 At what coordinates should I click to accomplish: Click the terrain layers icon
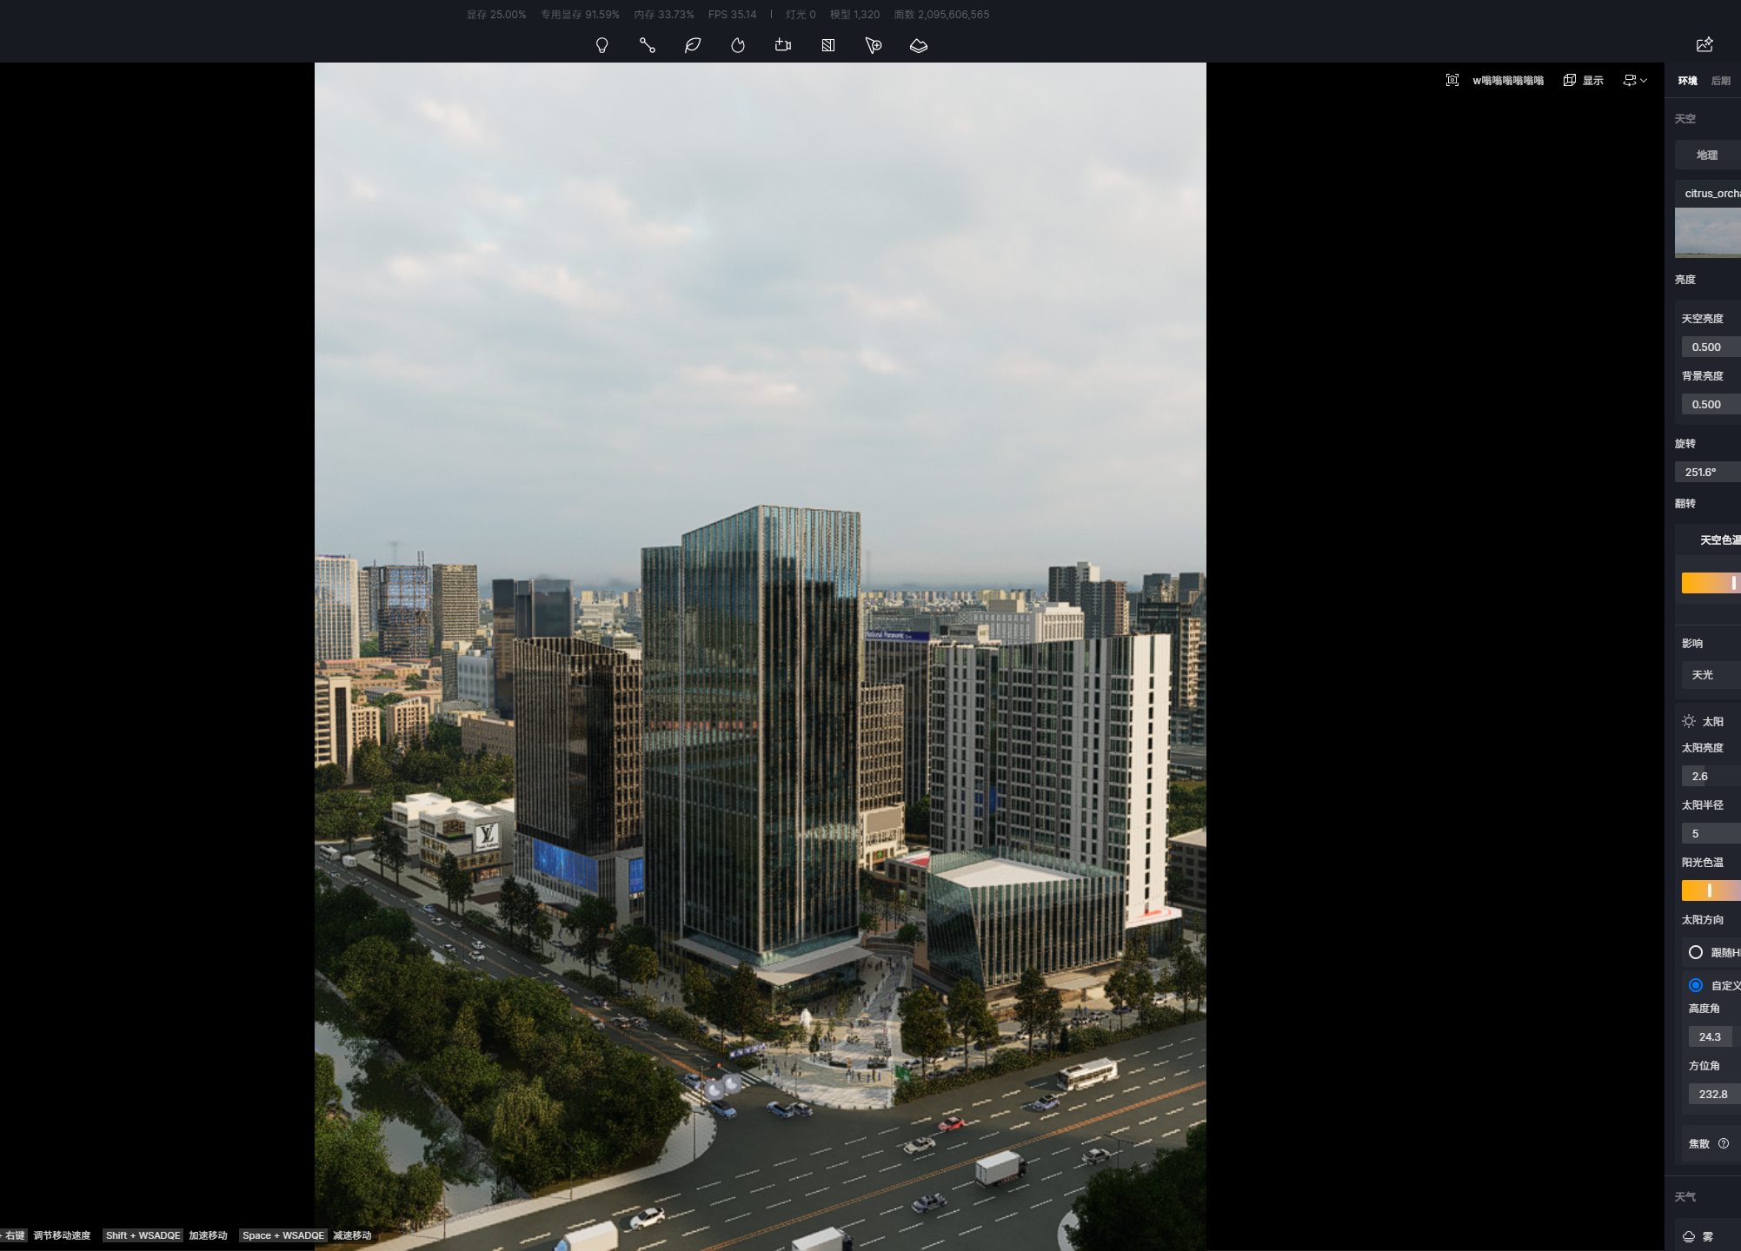click(919, 45)
